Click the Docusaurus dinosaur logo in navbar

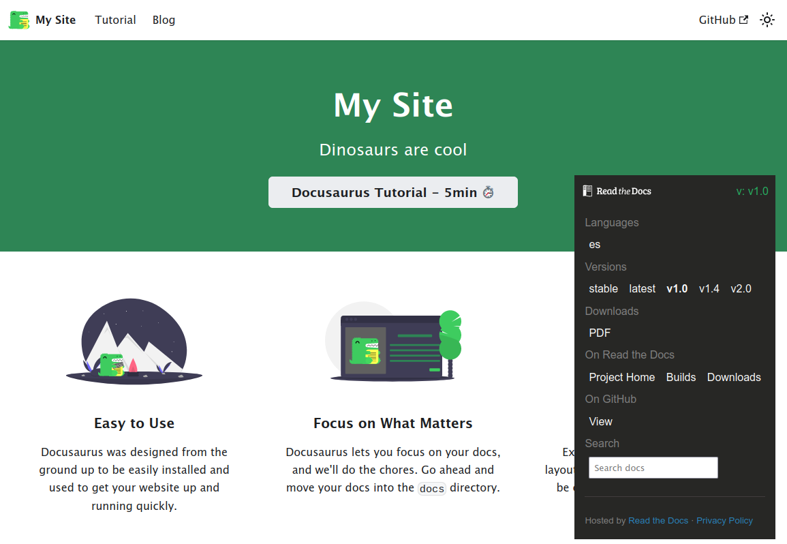[x=19, y=20]
